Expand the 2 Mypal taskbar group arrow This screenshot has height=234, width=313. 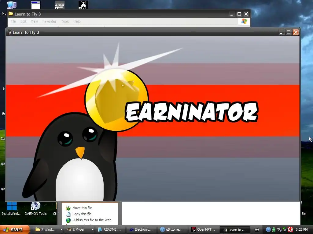pos(93,230)
